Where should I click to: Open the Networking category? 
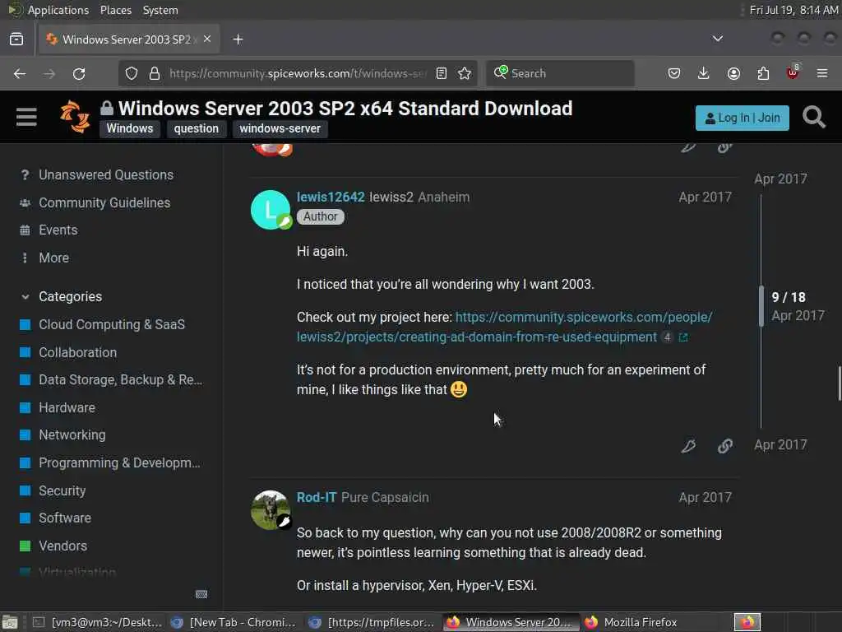click(x=72, y=434)
